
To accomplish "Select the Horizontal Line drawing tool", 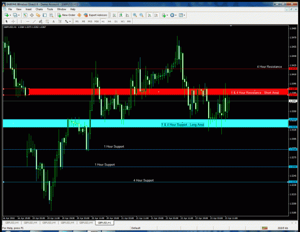I will click(x=28, y=21).
